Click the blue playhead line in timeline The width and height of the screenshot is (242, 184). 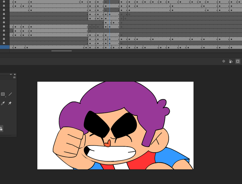pos(110,25)
